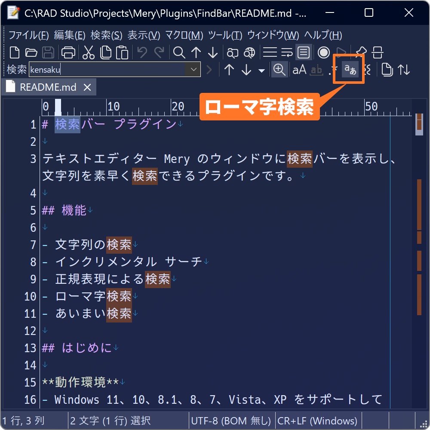Viewport: 430px width, 430px height.
Task: Paste from clipboard icon in main toolbar
Action: pyautogui.click(x=122, y=52)
